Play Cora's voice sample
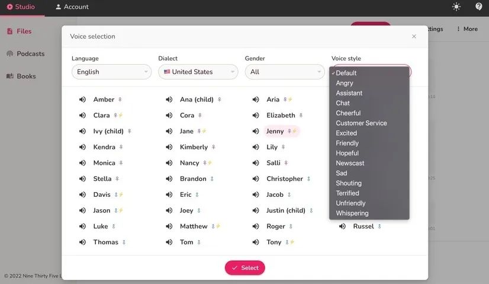The height and width of the screenshot is (284, 489). pos(169,115)
